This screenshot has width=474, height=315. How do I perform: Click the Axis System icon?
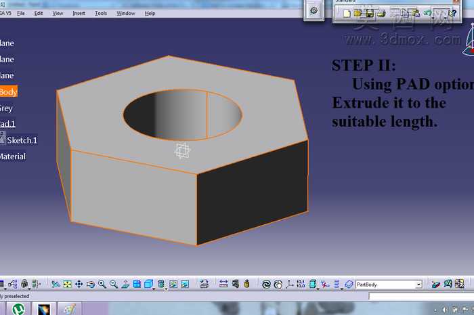click(290, 284)
